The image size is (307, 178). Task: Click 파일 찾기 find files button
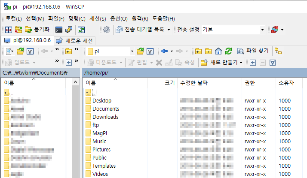253,51
